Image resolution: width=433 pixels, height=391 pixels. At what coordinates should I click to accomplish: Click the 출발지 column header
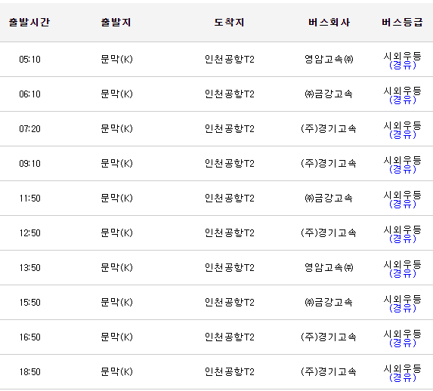[x=116, y=23]
